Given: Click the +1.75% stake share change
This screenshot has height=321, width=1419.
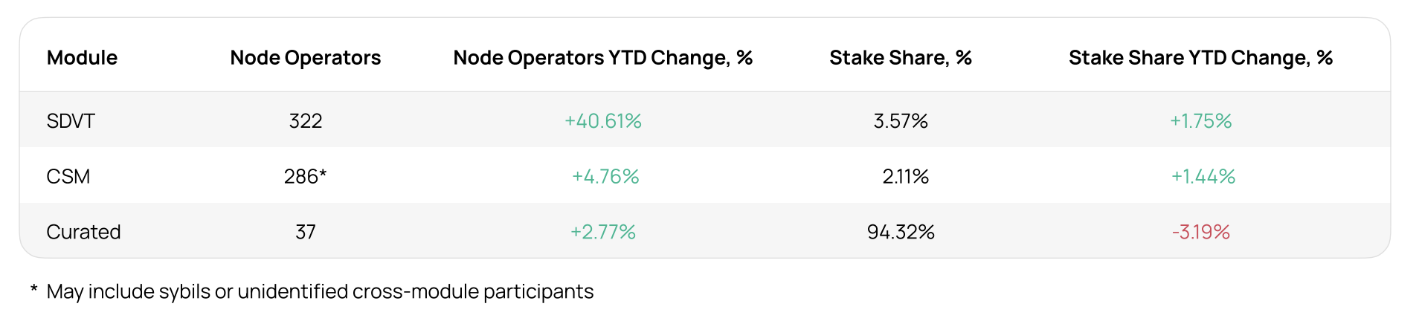Looking at the screenshot, I should pyautogui.click(x=1200, y=121).
